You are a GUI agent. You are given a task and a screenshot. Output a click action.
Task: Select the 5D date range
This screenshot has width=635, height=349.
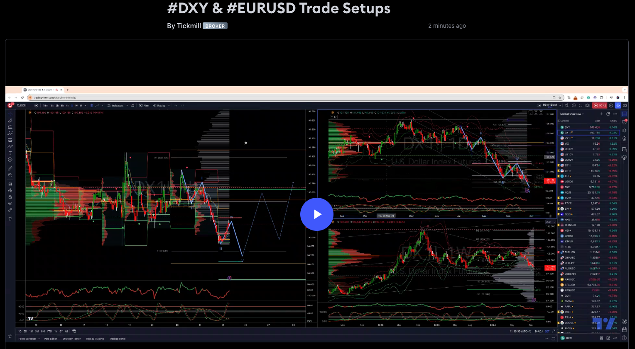25,331
